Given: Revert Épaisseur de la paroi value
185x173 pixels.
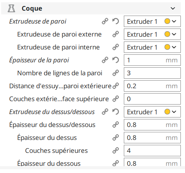Looking at the screenshot, I should (x=115, y=60).
